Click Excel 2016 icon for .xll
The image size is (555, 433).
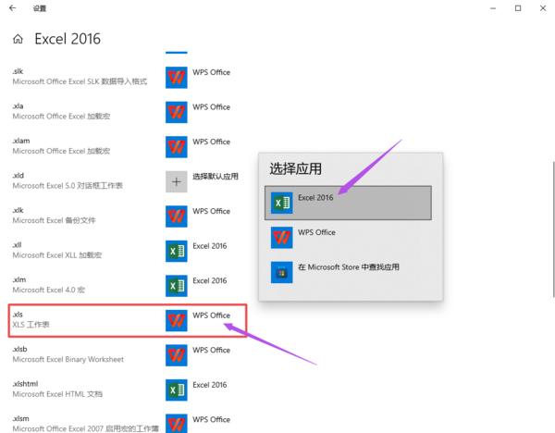[x=177, y=251]
